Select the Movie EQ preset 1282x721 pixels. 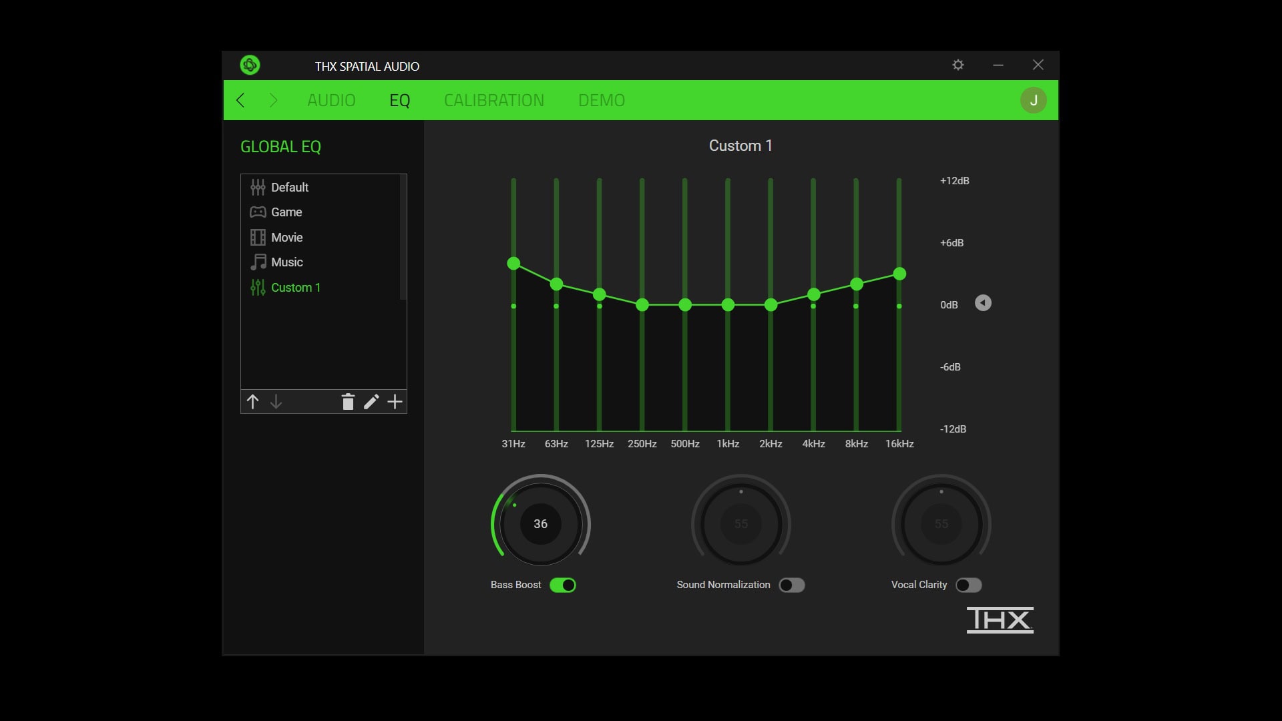click(x=321, y=237)
